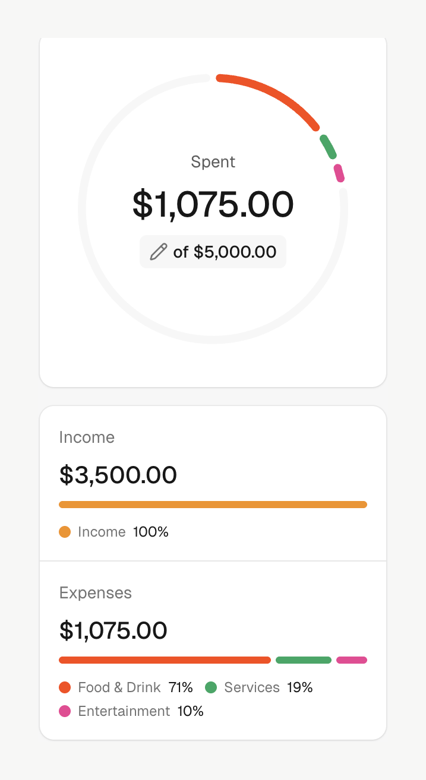Expand the Income section details
426x780 pixels.
[x=87, y=437]
